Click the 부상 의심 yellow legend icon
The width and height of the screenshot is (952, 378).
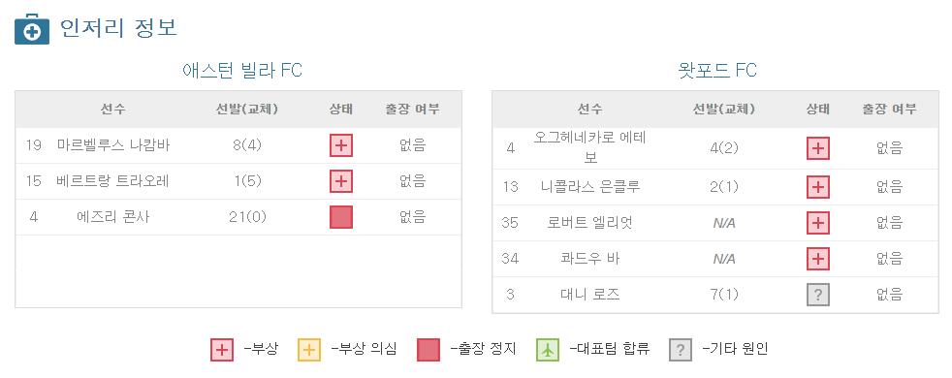(308, 350)
